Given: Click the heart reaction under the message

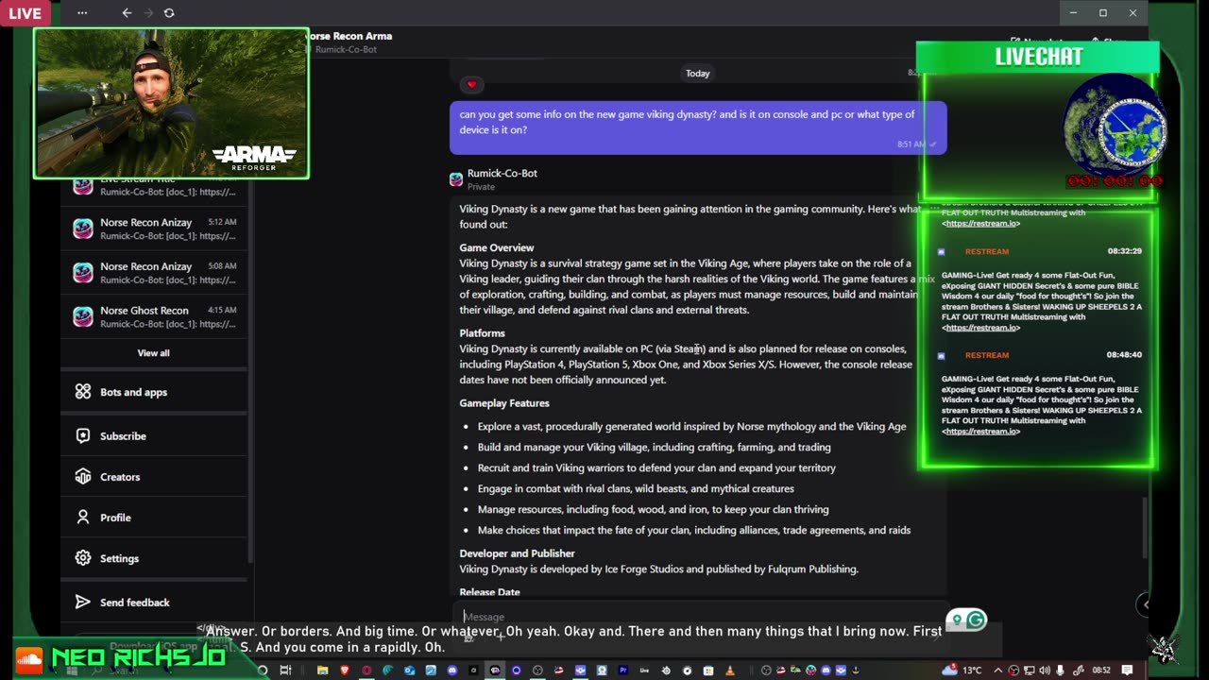Looking at the screenshot, I should click(x=471, y=85).
